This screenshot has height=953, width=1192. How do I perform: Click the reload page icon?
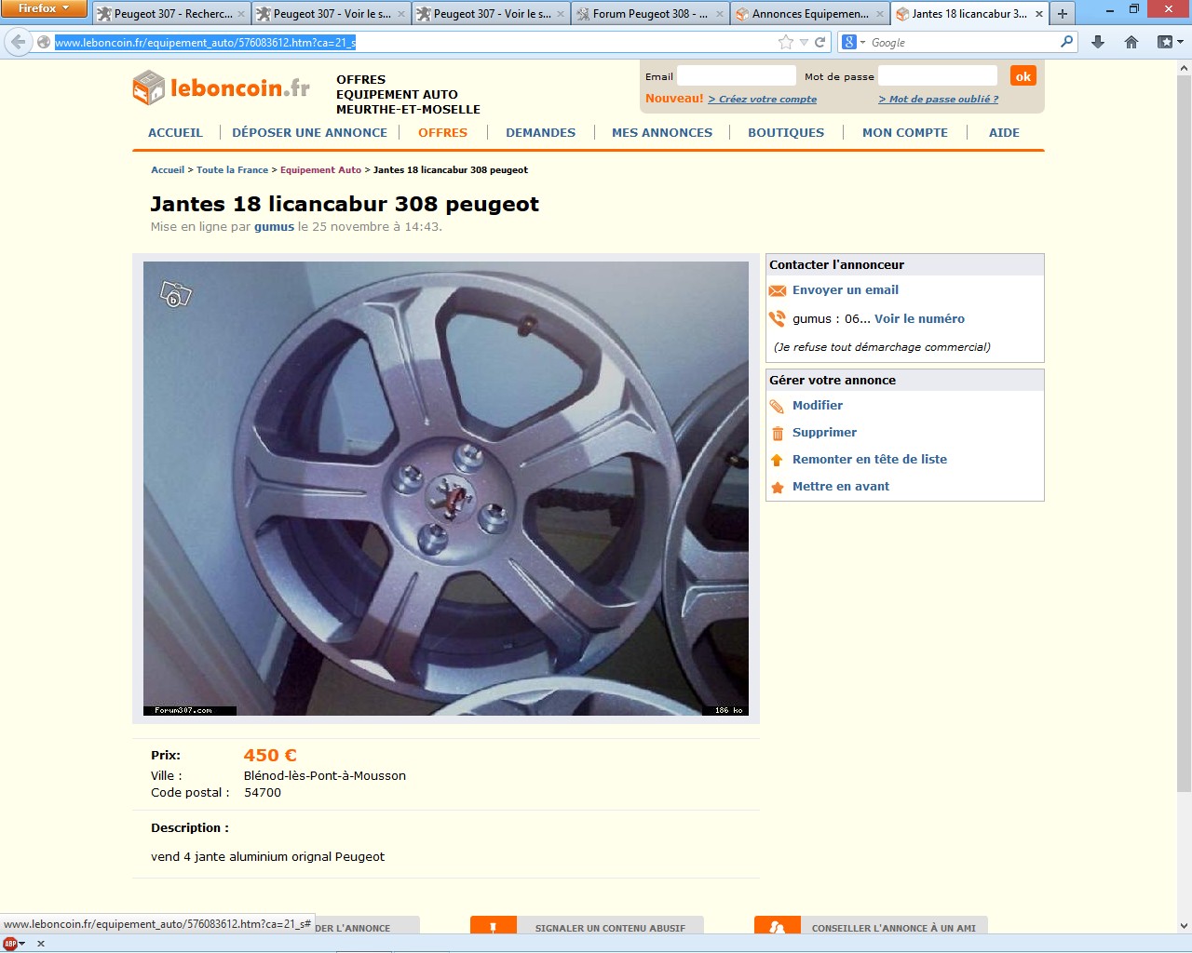coord(820,42)
